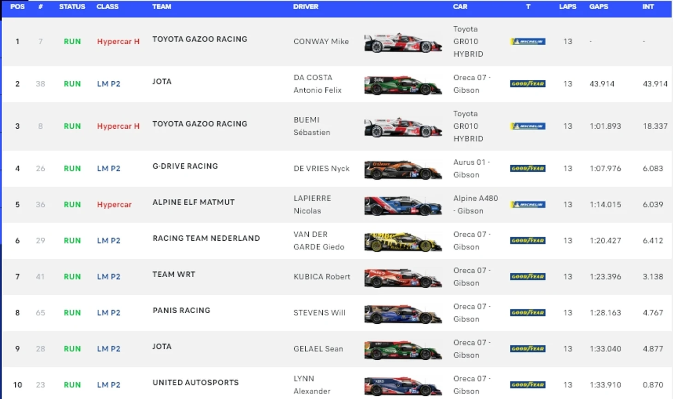
Task: Click the Racing Team Nederland yellow car image
Action: pos(403,241)
